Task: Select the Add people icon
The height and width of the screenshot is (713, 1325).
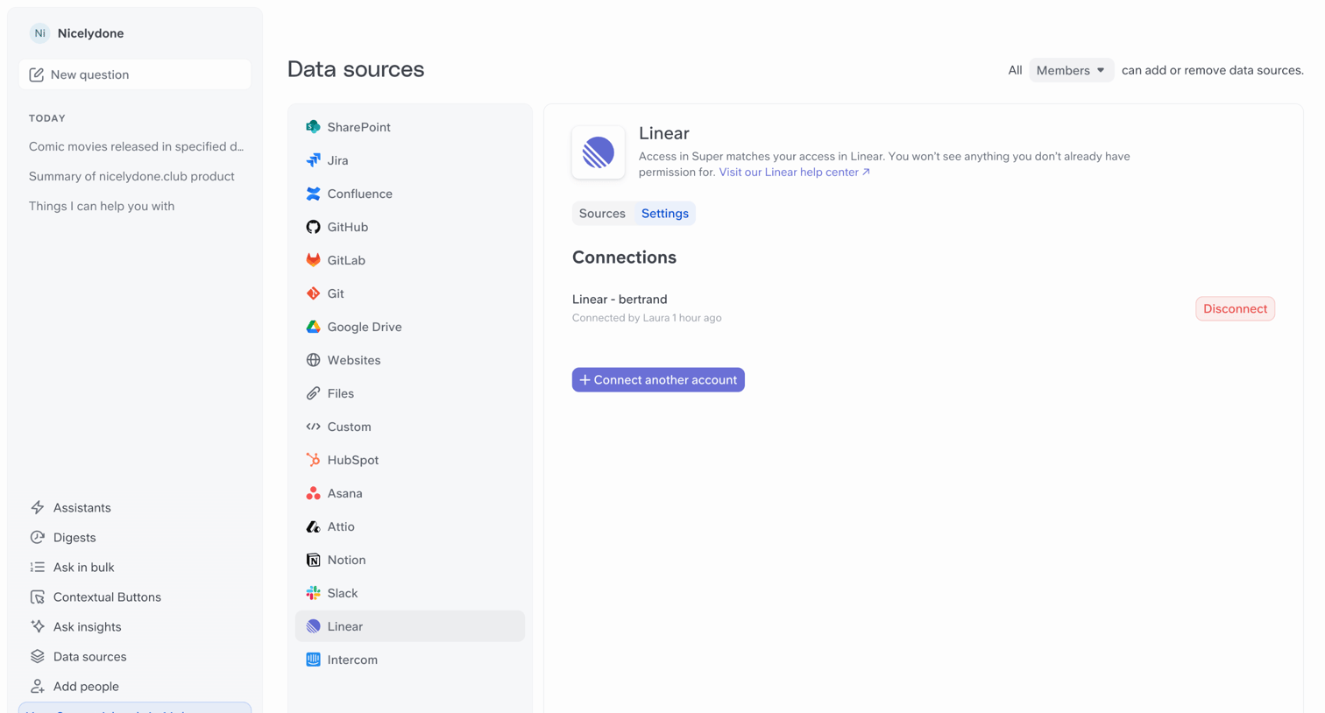Action: coord(38,687)
